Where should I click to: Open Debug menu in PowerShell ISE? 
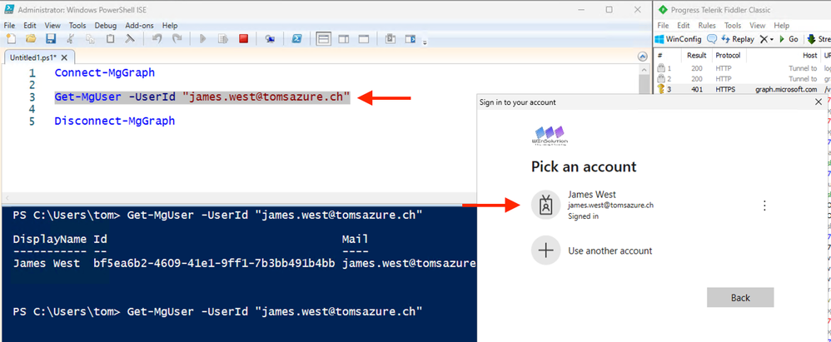tap(106, 26)
